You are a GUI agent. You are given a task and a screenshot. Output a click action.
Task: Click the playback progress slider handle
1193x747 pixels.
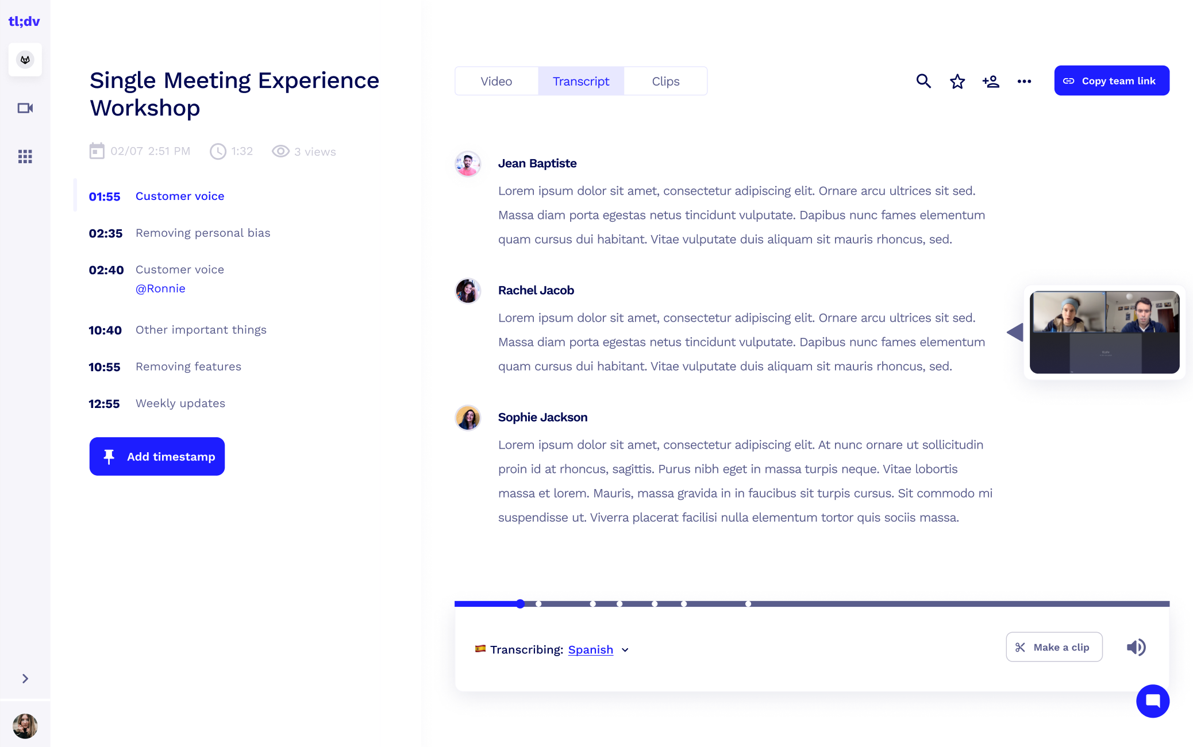point(520,604)
